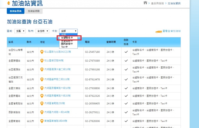
Task: Click the 電話 column header
Action: (87, 42)
